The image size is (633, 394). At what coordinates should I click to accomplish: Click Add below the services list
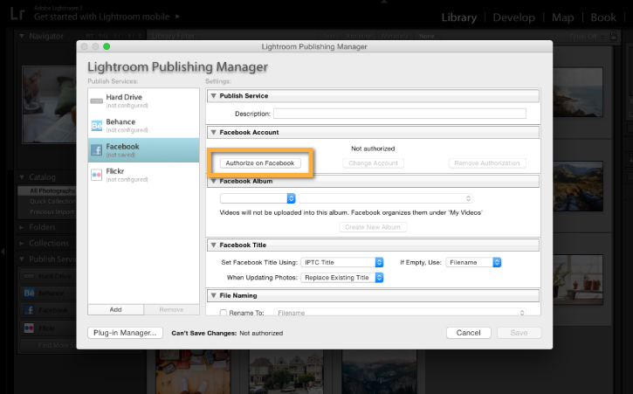pyautogui.click(x=115, y=309)
